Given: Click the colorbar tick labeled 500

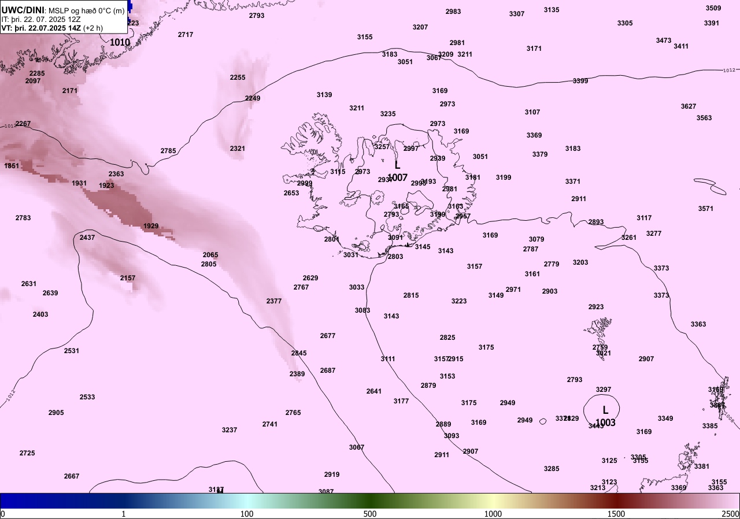Looking at the screenshot, I should 370,514.
